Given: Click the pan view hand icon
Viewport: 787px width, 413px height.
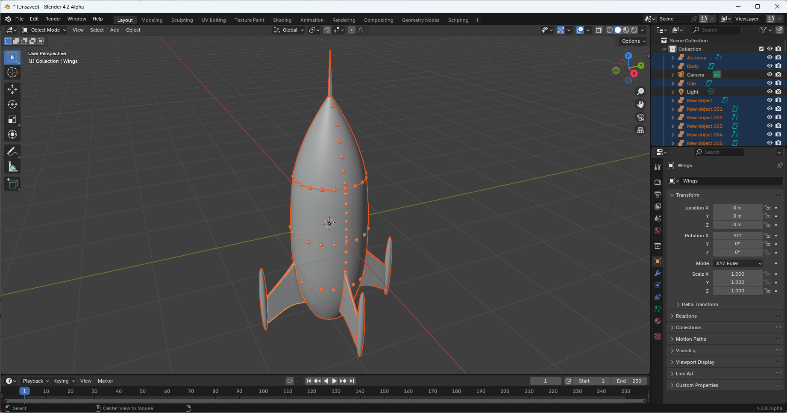Looking at the screenshot, I should pyautogui.click(x=640, y=104).
